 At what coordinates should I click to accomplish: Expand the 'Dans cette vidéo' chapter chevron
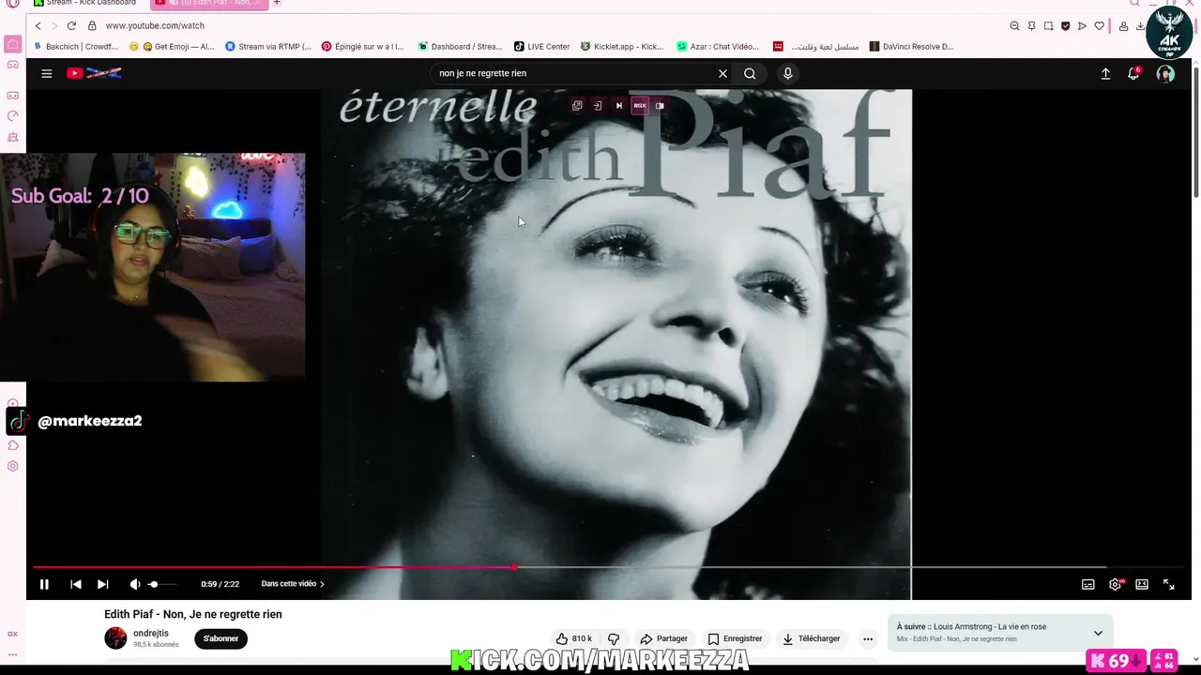tap(322, 584)
